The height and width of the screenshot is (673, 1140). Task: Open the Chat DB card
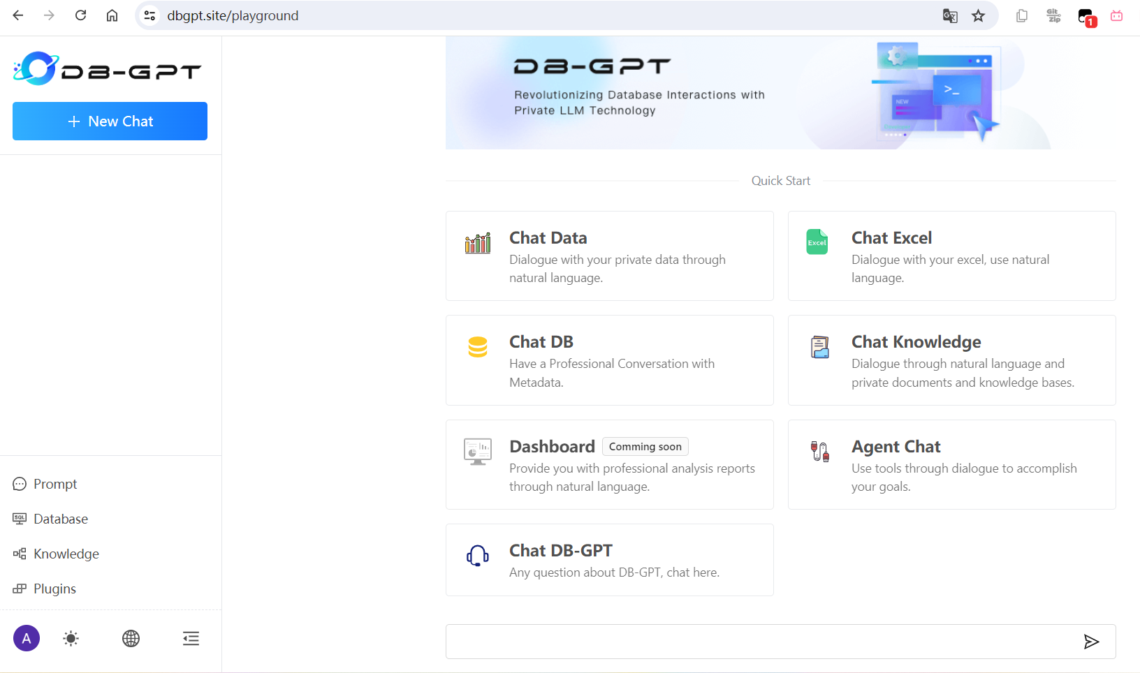609,360
